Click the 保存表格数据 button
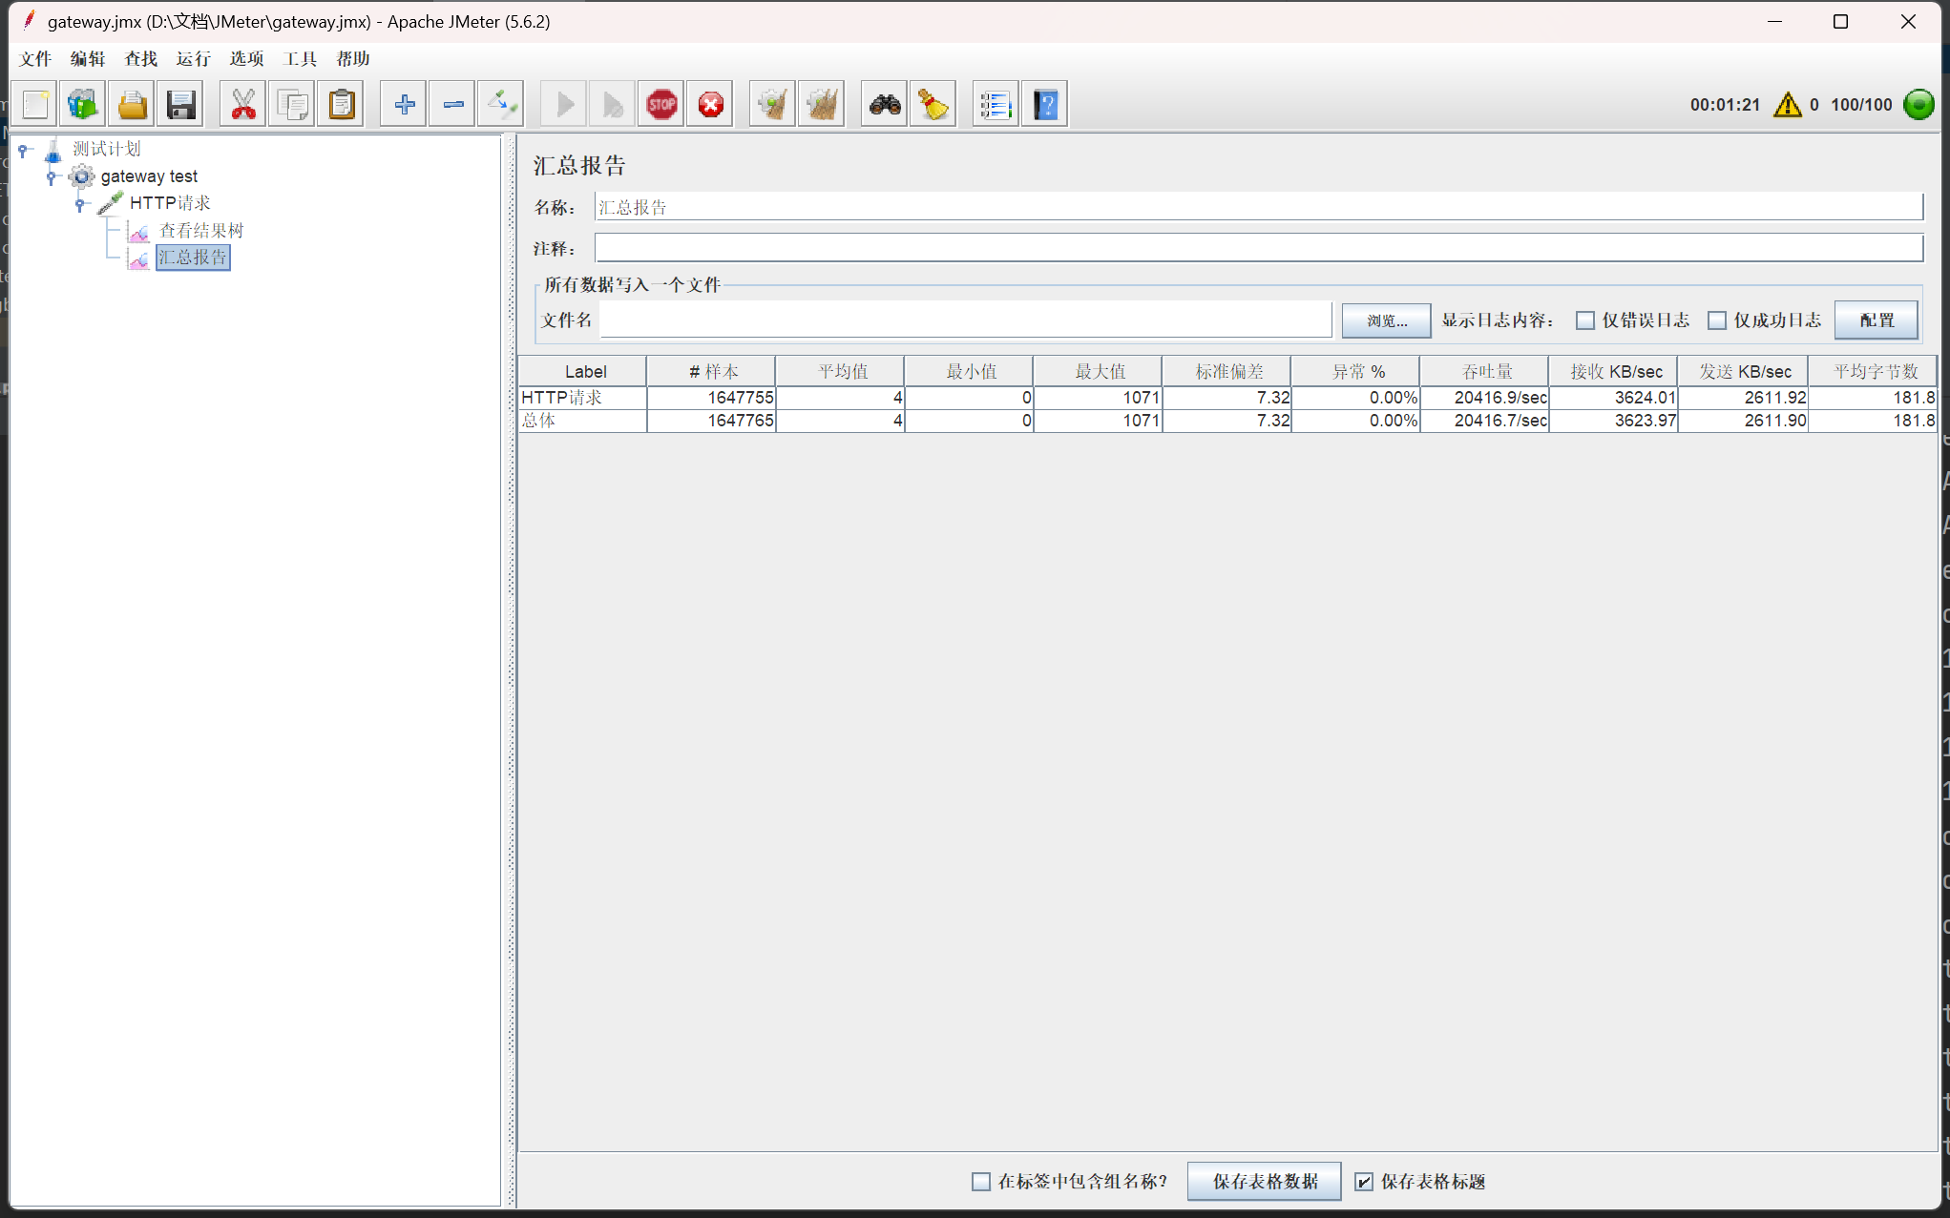Screen dimensions: 1950x1218 click(1264, 1182)
